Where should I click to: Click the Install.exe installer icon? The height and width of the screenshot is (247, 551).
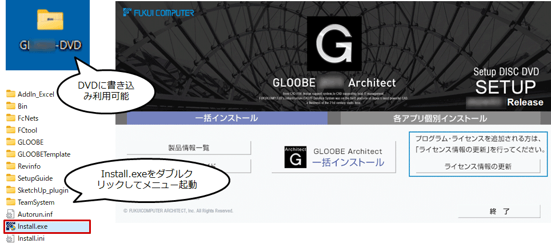10,226
